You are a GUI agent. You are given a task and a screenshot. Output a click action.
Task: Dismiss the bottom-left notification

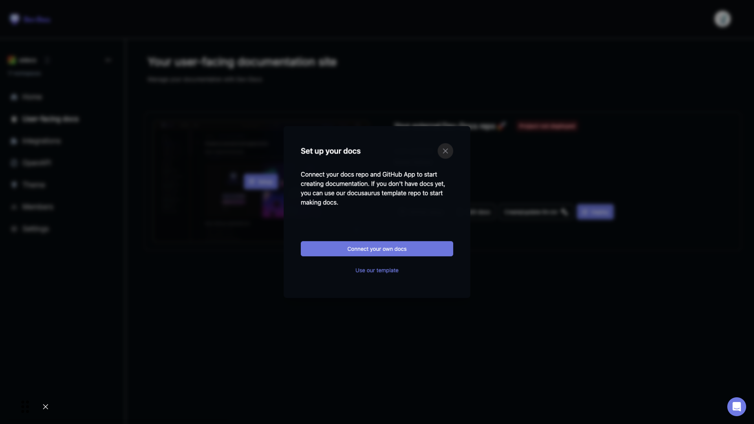pyautogui.click(x=46, y=406)
